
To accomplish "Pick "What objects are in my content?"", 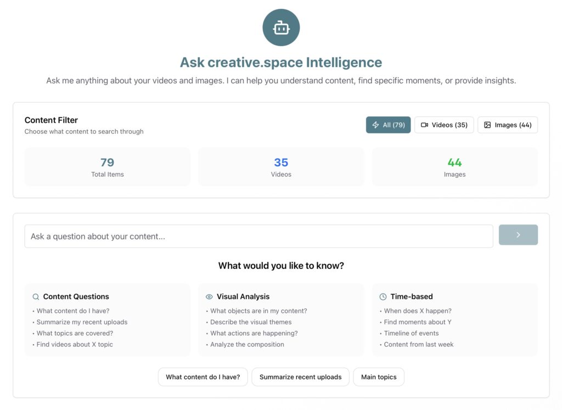I will point(258,311).
